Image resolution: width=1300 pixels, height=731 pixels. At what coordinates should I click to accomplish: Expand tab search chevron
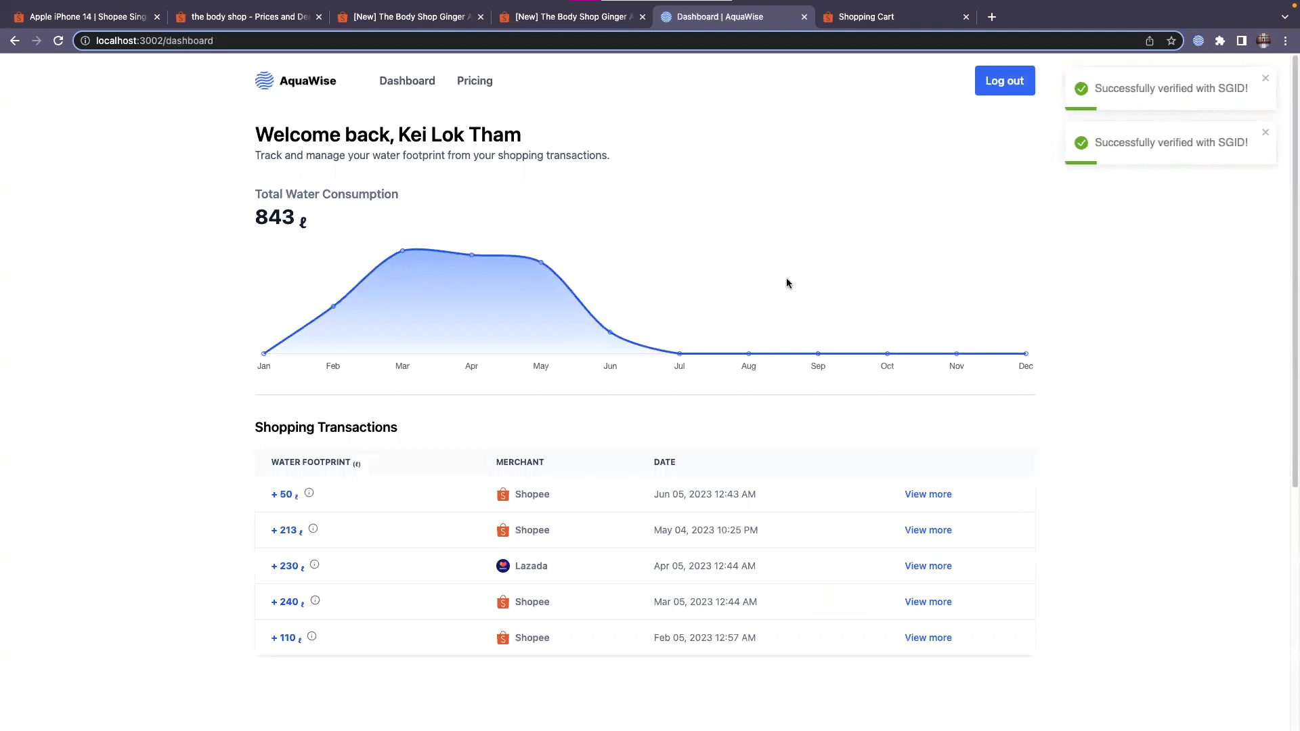tap(1285, 17)
